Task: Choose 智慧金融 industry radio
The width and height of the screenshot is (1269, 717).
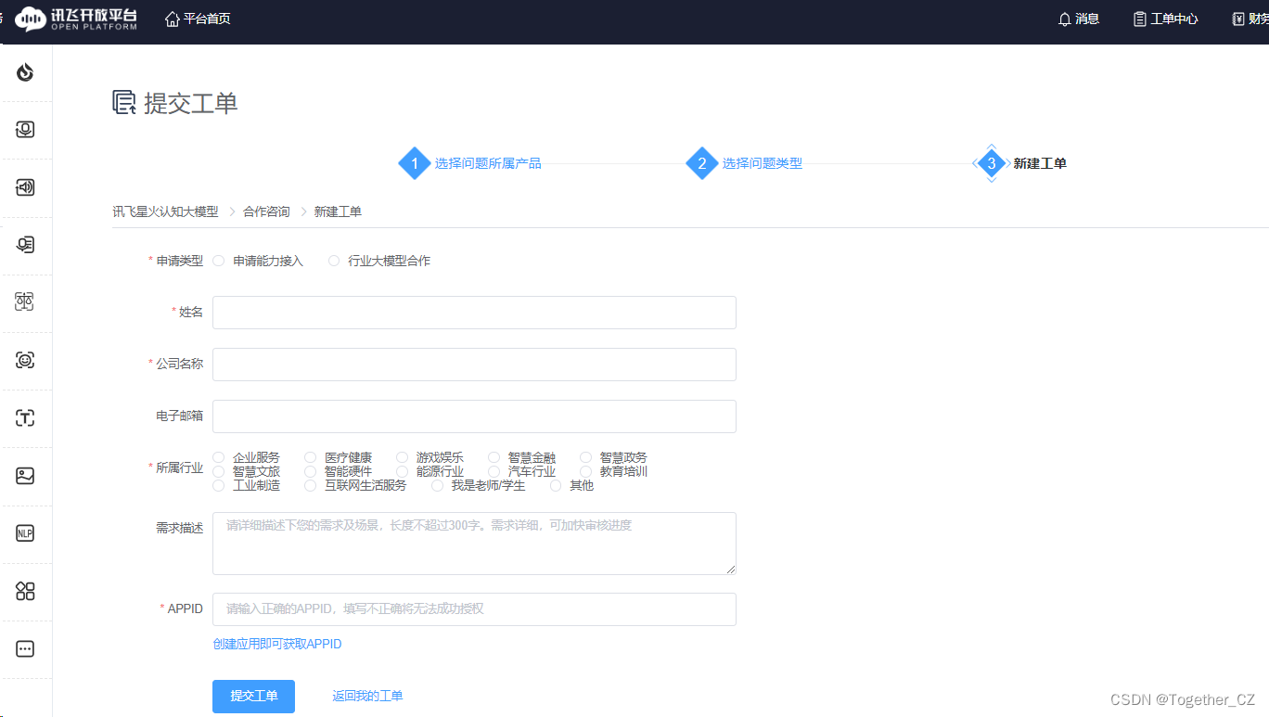Action: point(493,457)
